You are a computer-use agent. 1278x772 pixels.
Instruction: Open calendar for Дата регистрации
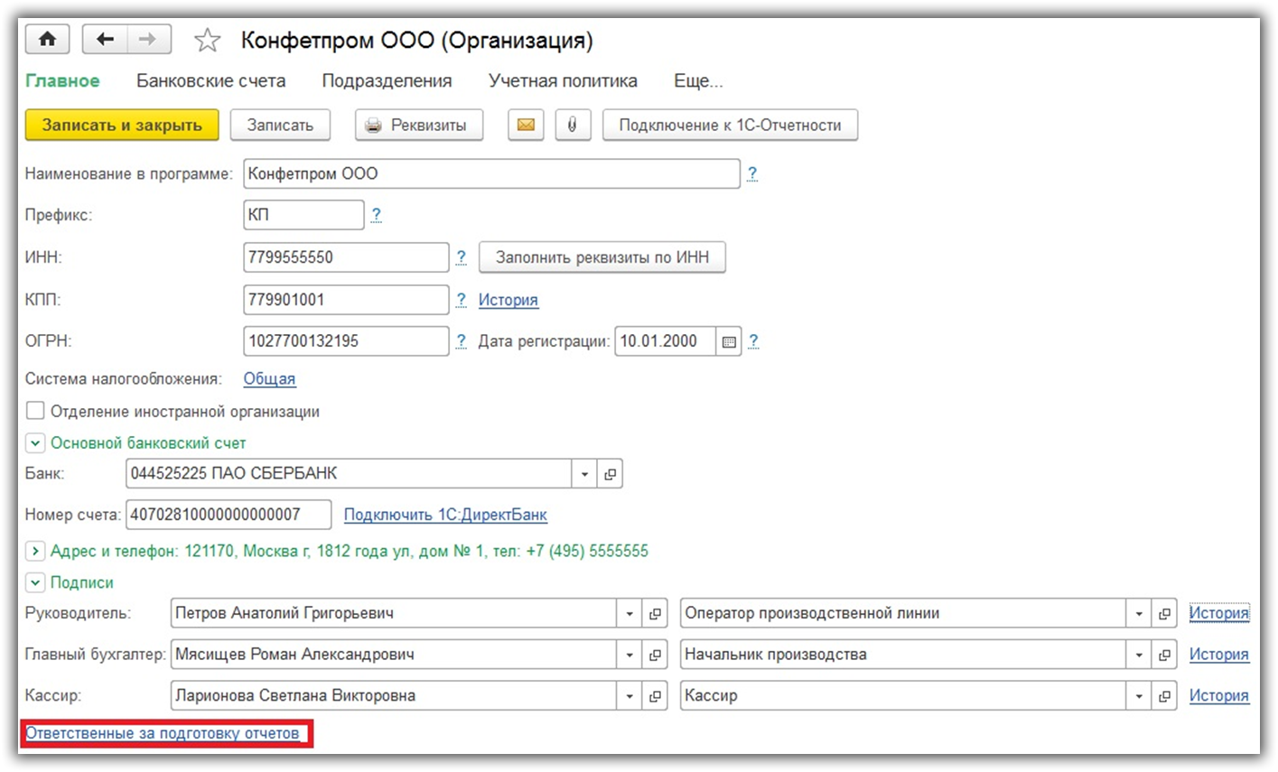(x=729, y=341)
